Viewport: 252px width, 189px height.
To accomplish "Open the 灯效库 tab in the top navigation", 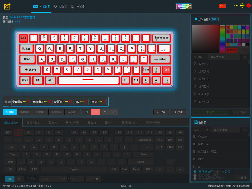I will pyautogui.click(x=60, y=7).
